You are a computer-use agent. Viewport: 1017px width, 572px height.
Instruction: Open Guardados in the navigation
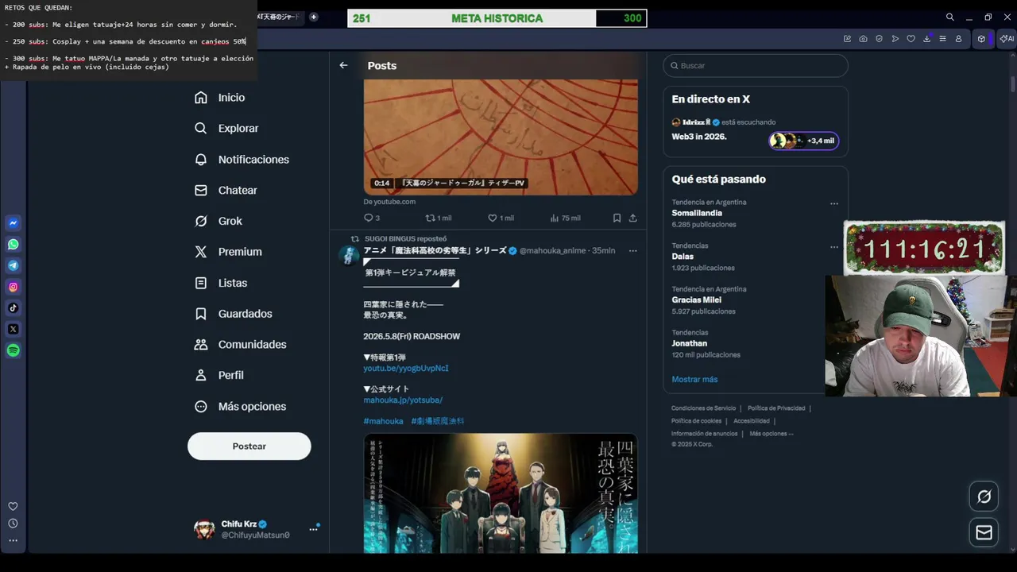coord(234,314)
